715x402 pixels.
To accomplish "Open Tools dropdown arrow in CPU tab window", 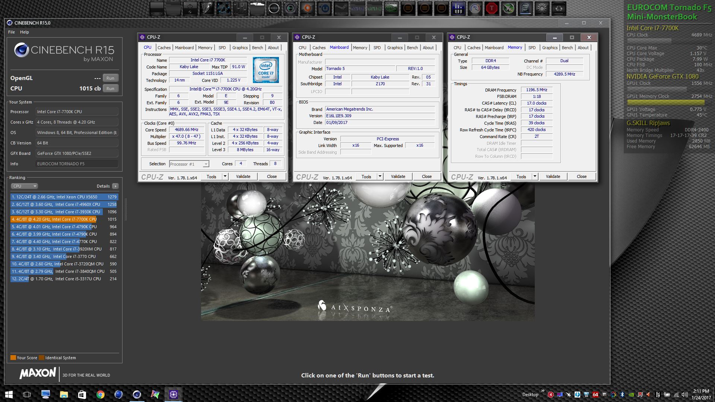I will pos(225,176).
